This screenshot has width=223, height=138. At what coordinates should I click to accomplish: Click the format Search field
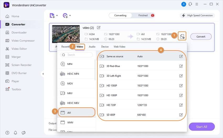[76, 55]
